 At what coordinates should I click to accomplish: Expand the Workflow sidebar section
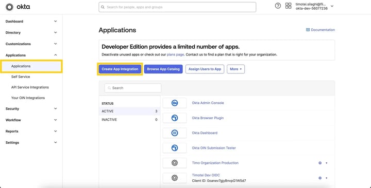click(x=55, y=120)
